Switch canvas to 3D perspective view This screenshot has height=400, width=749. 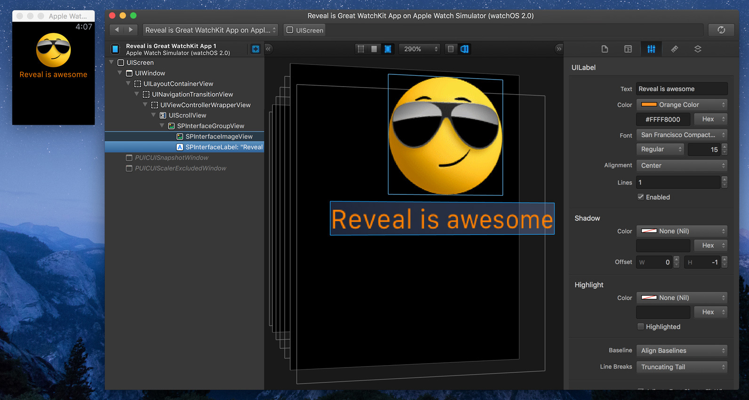464,49
